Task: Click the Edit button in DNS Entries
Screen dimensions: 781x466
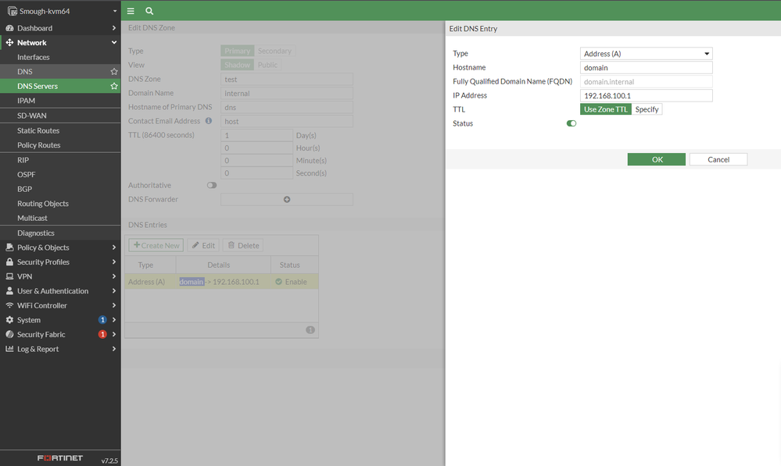Action: (203, 245)
